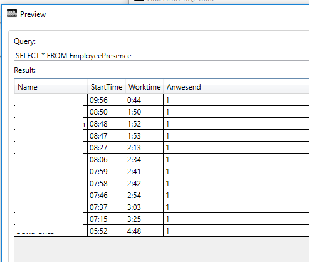Click the Name column header
The height and width of the screenshot is (262, 309).
(51, 87)
